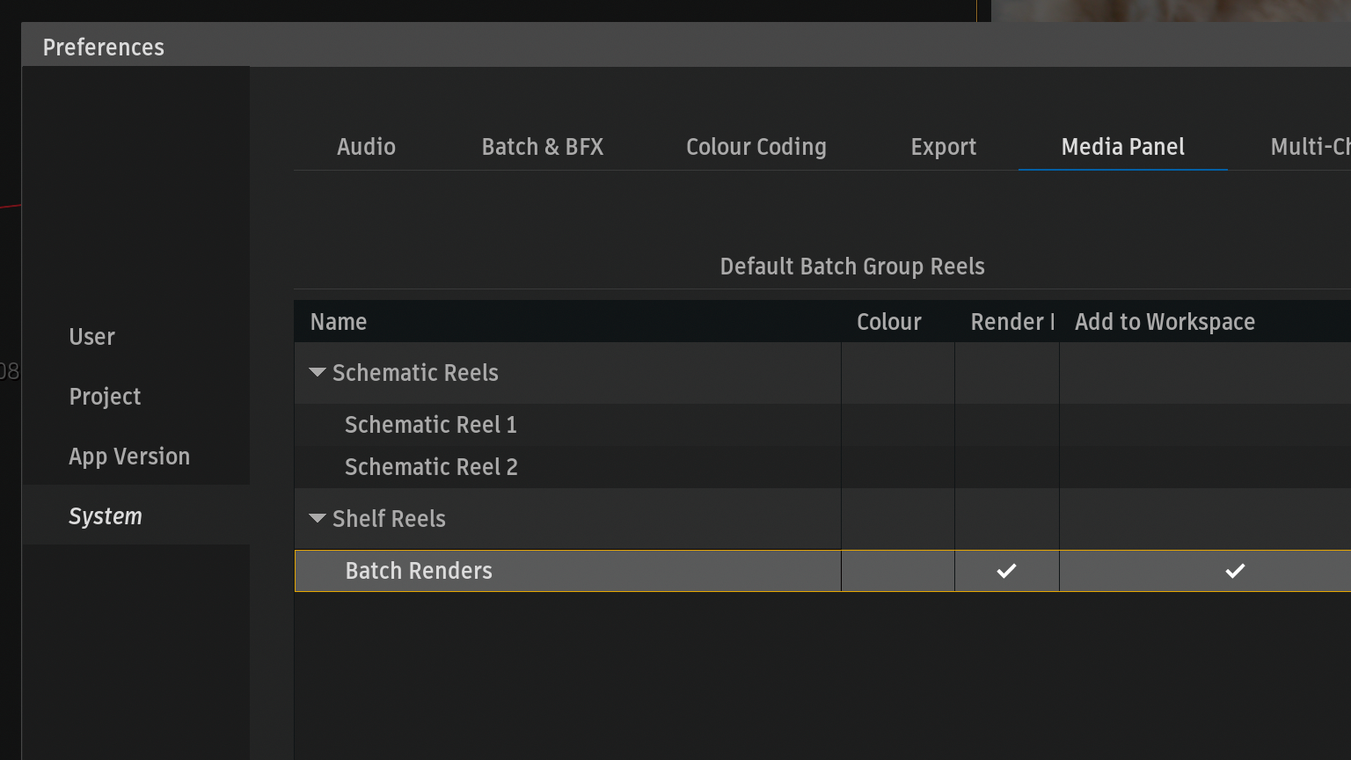Open User preferences section
The height and width of the screenshot is (760, 1351).
(92, 337)
